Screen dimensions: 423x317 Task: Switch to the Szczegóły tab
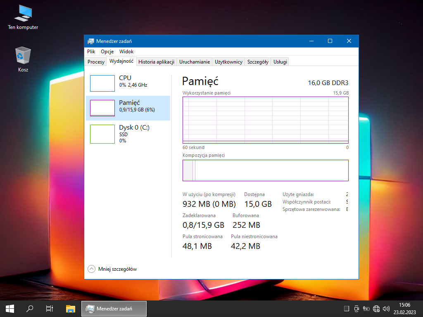click(x=258, y=62)
